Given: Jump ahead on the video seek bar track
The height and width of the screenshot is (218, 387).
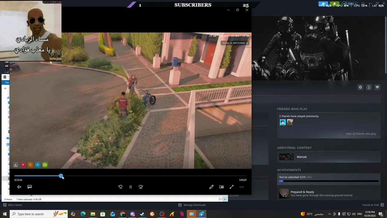Looking at the screenshot, I should pyautogui.click(x=154, y=176).
